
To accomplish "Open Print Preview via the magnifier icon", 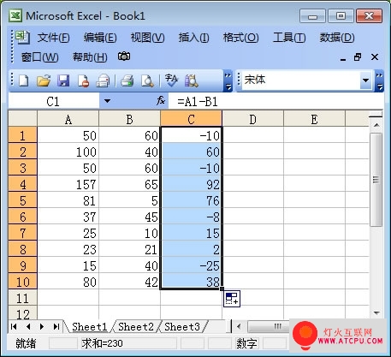I will pyautogui.click(x=147, y=80).
